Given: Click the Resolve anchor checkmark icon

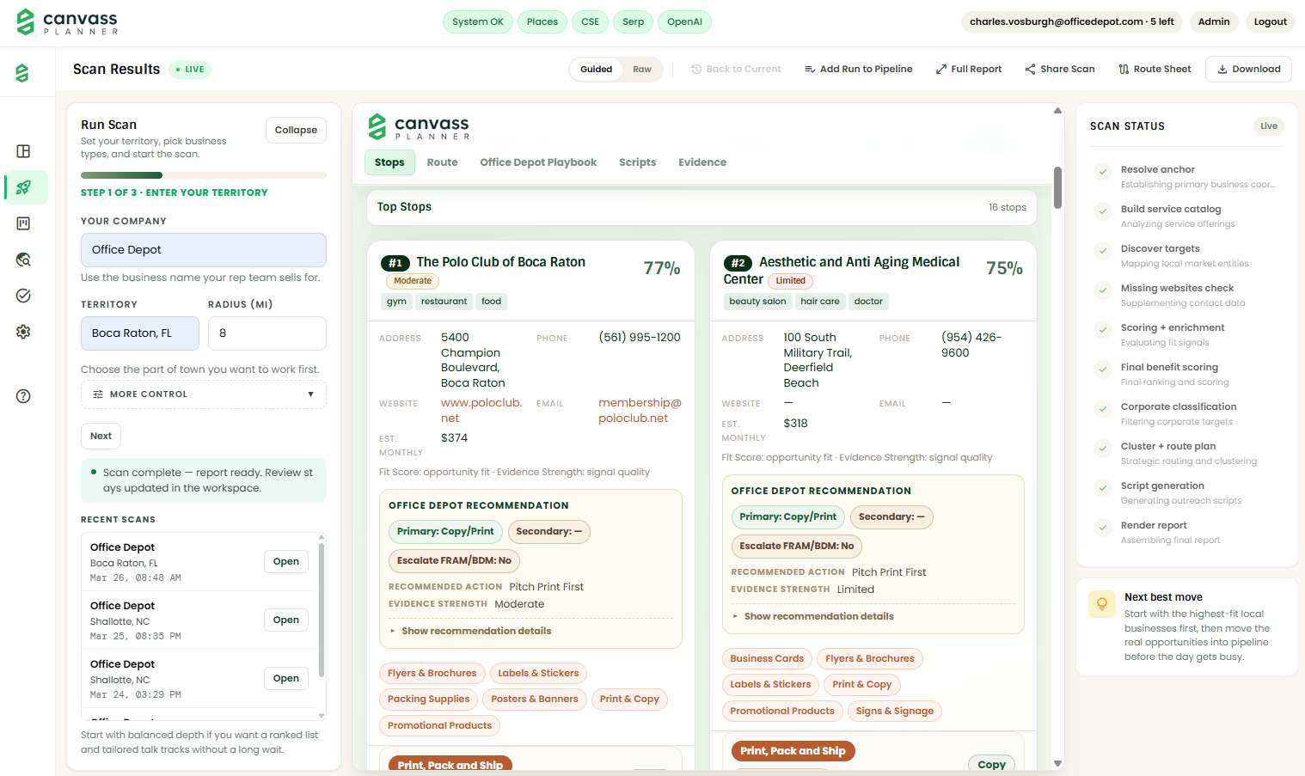Looking at the screenshot, I should click(x=1102, y=172).
